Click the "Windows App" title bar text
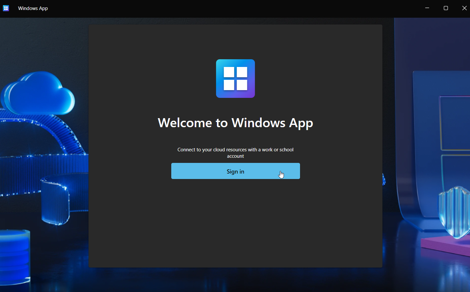The width and height of the screenshot is (470, 292). pyautogui.click(x=33, y=8)
